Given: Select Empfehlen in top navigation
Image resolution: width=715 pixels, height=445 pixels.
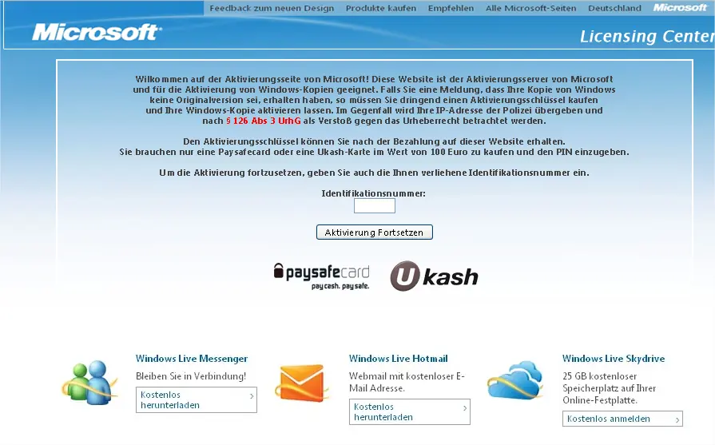Looking at the screenshot, I should click(x=451, y=8).
